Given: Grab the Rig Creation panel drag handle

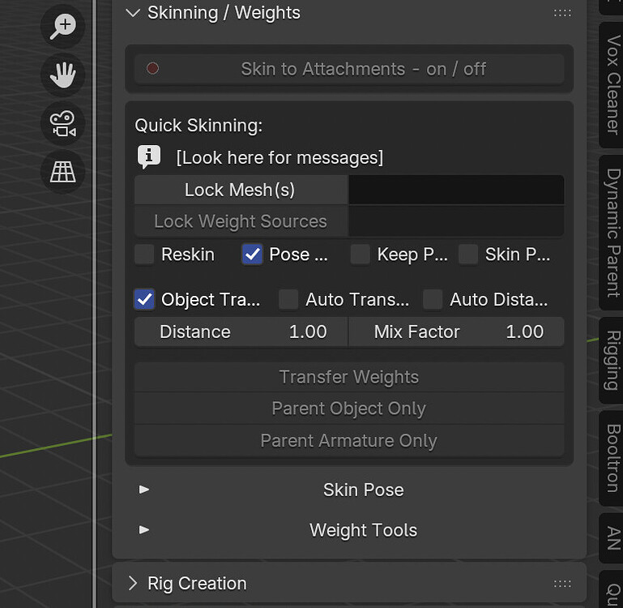Looking at the screenshot, I should click(562, 584).
